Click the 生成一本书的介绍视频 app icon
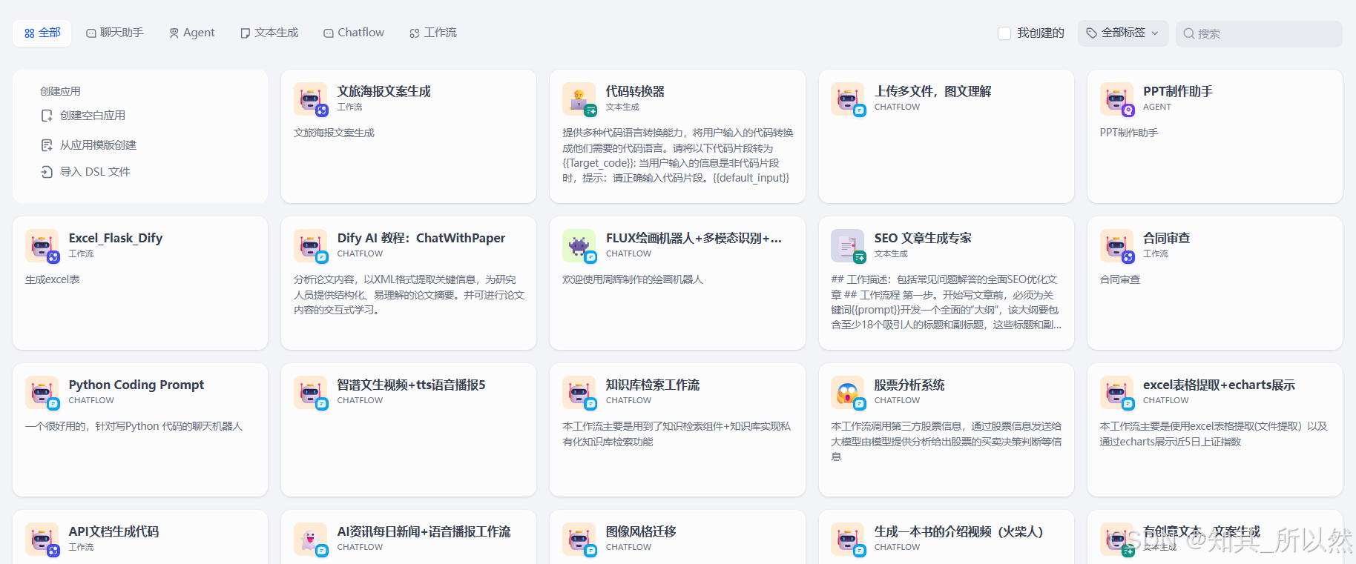Image resolution: width=1356 pixels, height=564 pixels. 847,539
